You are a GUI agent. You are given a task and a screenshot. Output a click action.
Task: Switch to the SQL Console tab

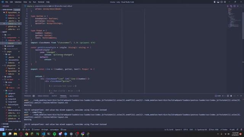(74, 96)
